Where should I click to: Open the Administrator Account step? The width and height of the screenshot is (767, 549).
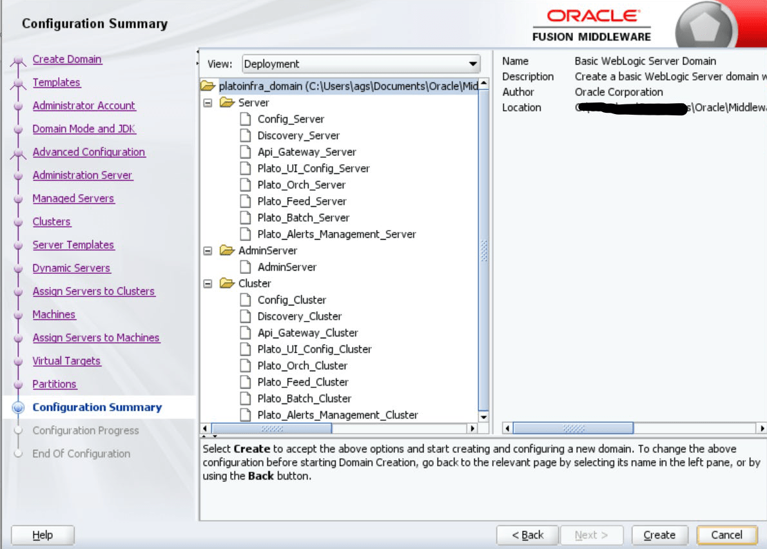click(x=84, y=106)
